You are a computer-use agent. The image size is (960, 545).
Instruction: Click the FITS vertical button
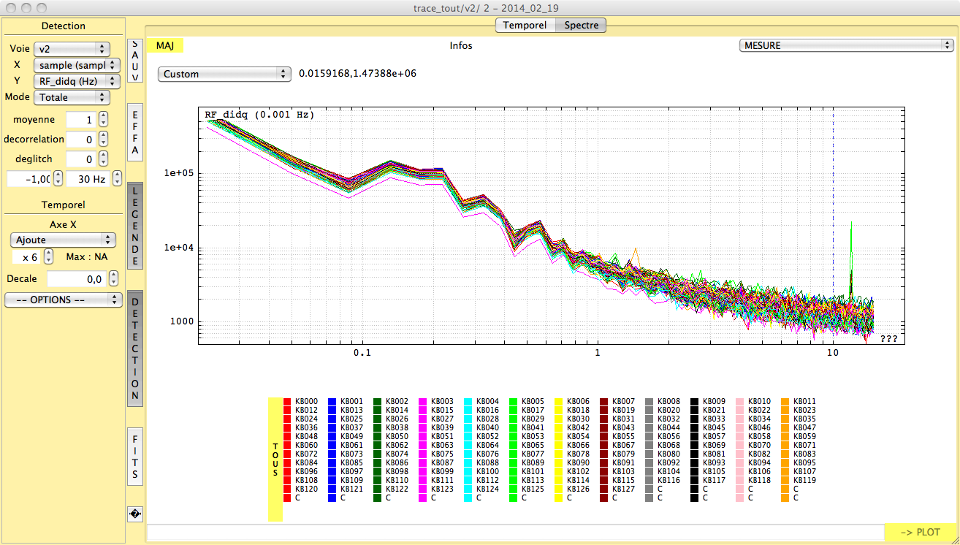click(135, 457)
